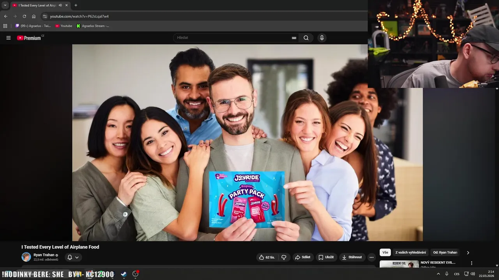Expand the tab search dropdown
The width and height of the screenshot is (499, 280).
click(x=5, y=5)
